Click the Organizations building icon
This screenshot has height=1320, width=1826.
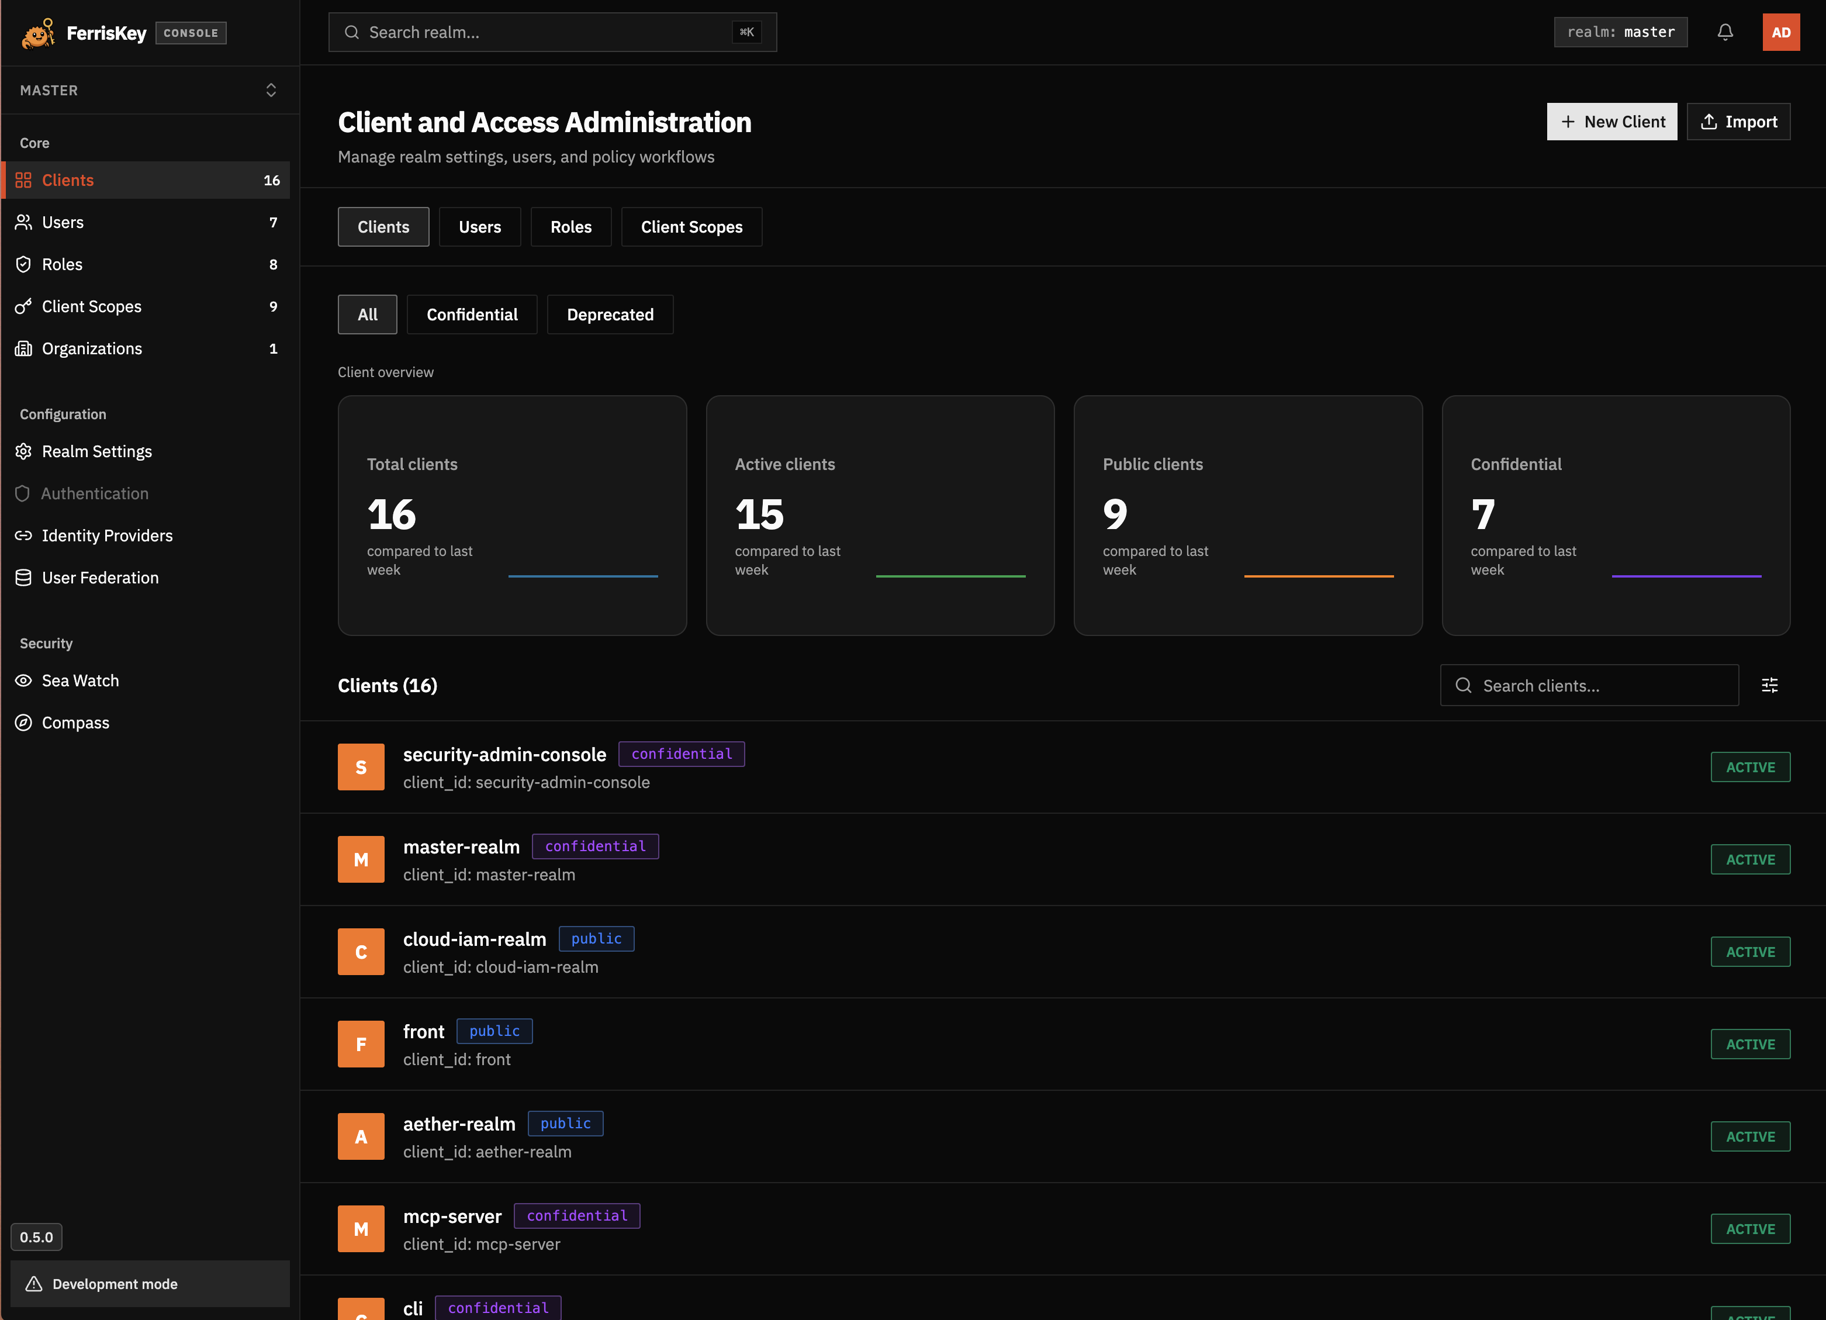(23, 349)
